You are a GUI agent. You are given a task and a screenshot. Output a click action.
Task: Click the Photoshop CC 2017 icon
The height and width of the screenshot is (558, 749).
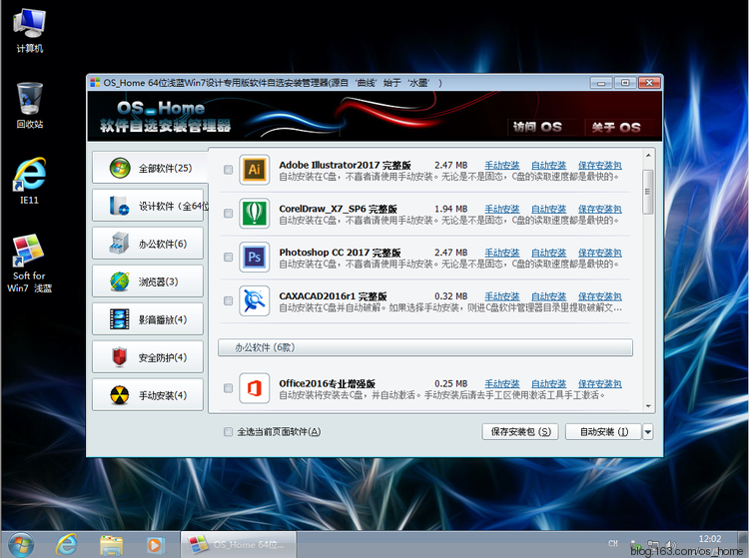pyautogui.click(x=255, y=258)
